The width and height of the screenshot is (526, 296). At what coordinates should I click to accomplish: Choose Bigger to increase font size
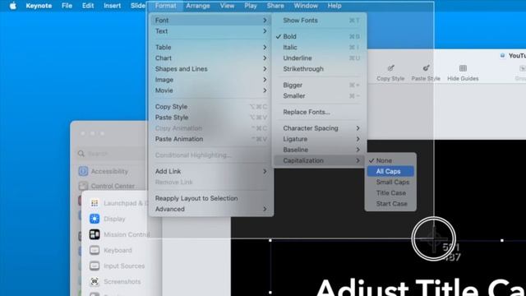click(x=319, y=85)
